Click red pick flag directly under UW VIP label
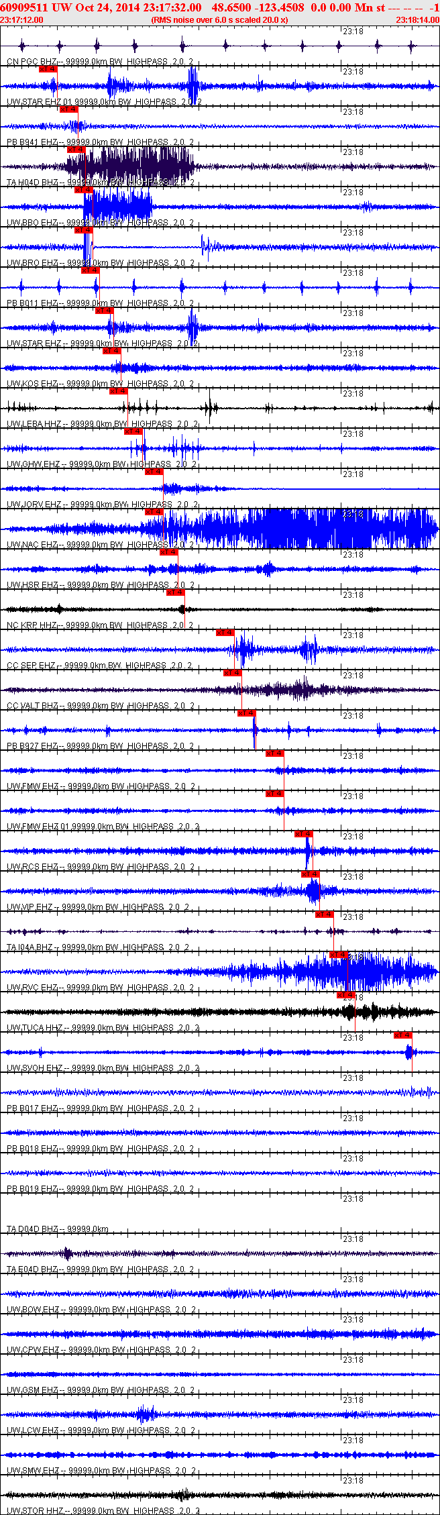This screenshot has width=440, height=1515. click(x=325, y=915)
